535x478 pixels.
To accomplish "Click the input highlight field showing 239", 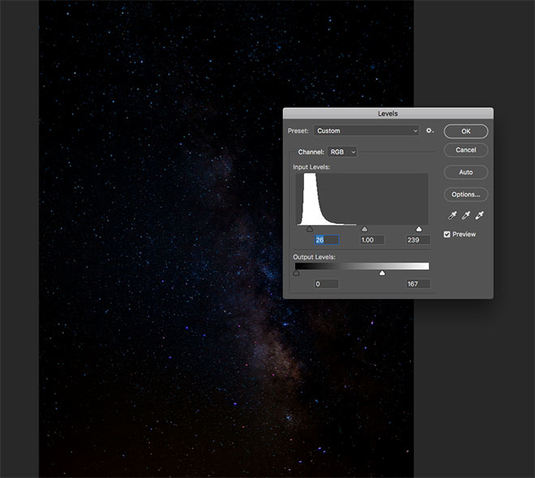I will coord(418,240).
